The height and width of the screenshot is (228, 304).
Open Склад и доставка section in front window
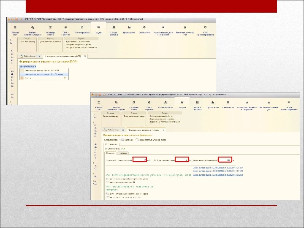(x=197, y=106)
